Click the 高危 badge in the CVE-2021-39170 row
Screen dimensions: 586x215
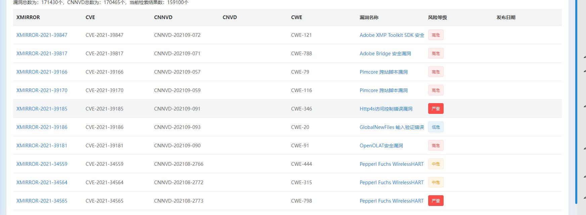436,90
